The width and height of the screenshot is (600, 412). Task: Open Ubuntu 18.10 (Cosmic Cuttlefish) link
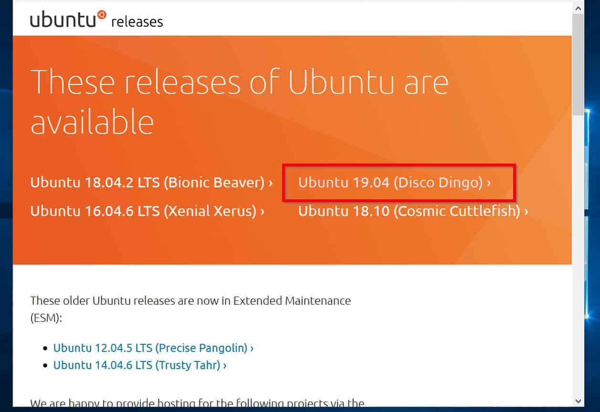click(413, 211)
